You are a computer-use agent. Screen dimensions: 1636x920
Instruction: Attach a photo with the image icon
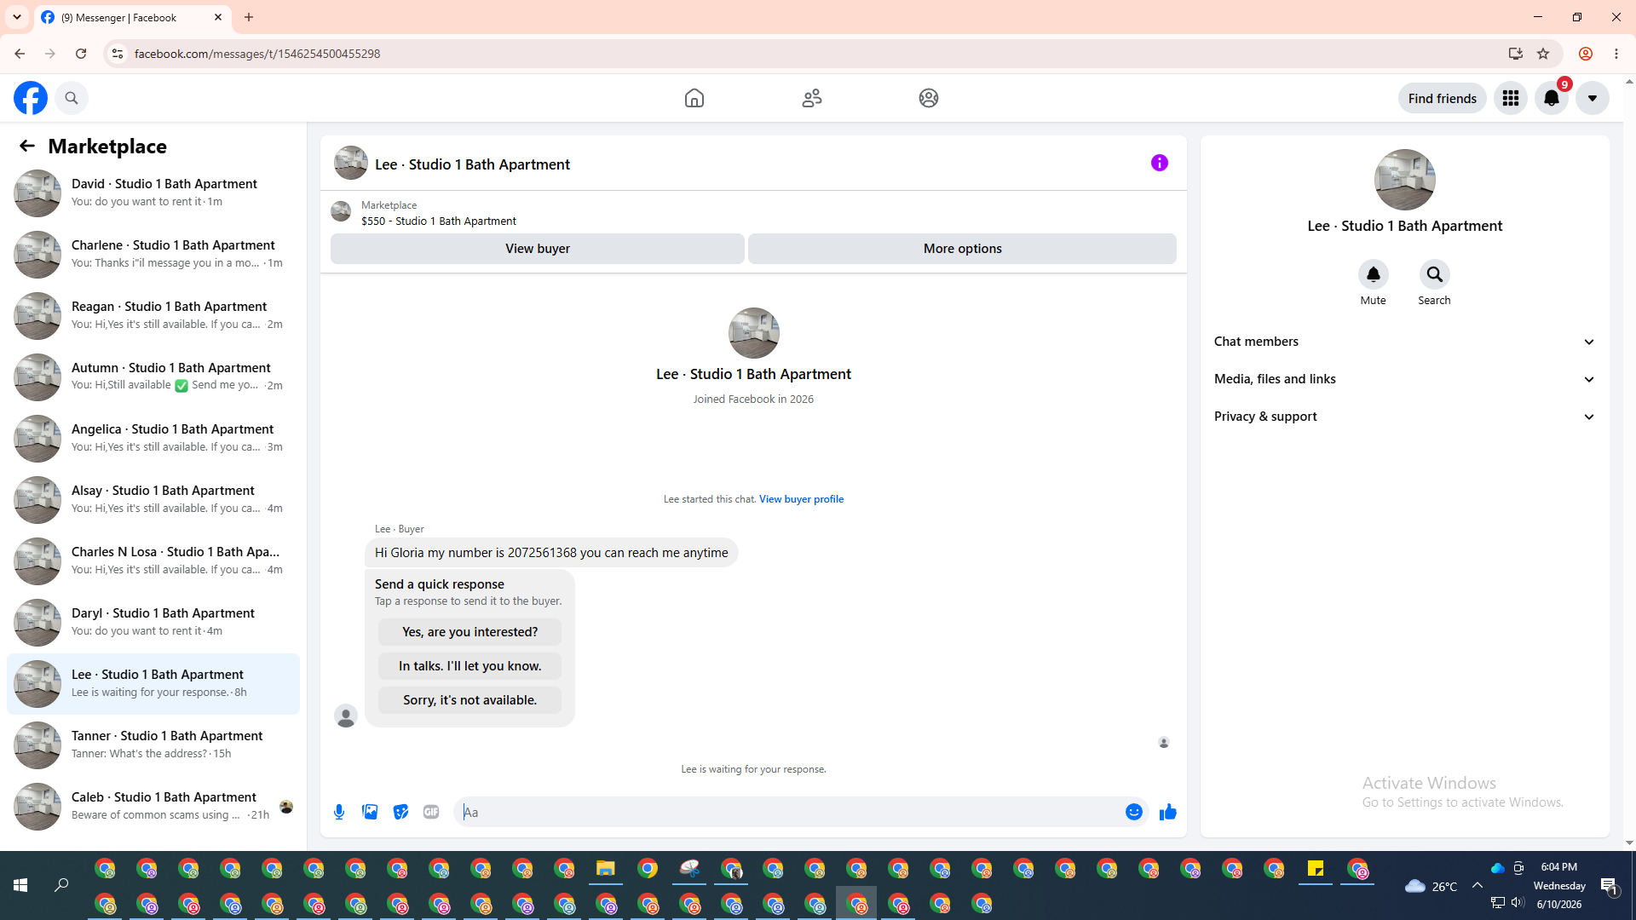click(370, 812)
